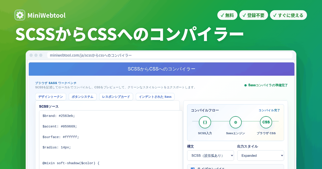Click the コンパイル完了 status text

pyautogui.click(x=269, y=110)
